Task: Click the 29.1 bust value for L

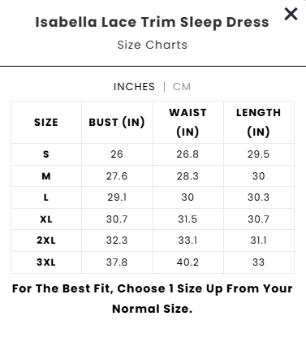Action: pos(117,197)
